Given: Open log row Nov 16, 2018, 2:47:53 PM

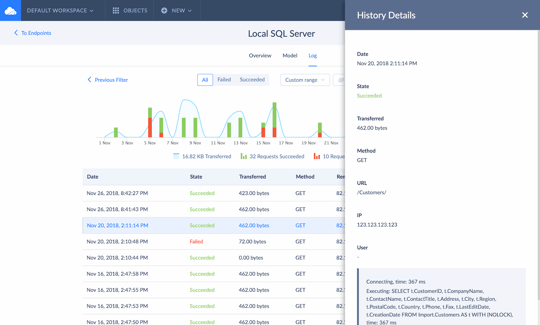Looking at the screenshot, I should click(x=214, y=306).
